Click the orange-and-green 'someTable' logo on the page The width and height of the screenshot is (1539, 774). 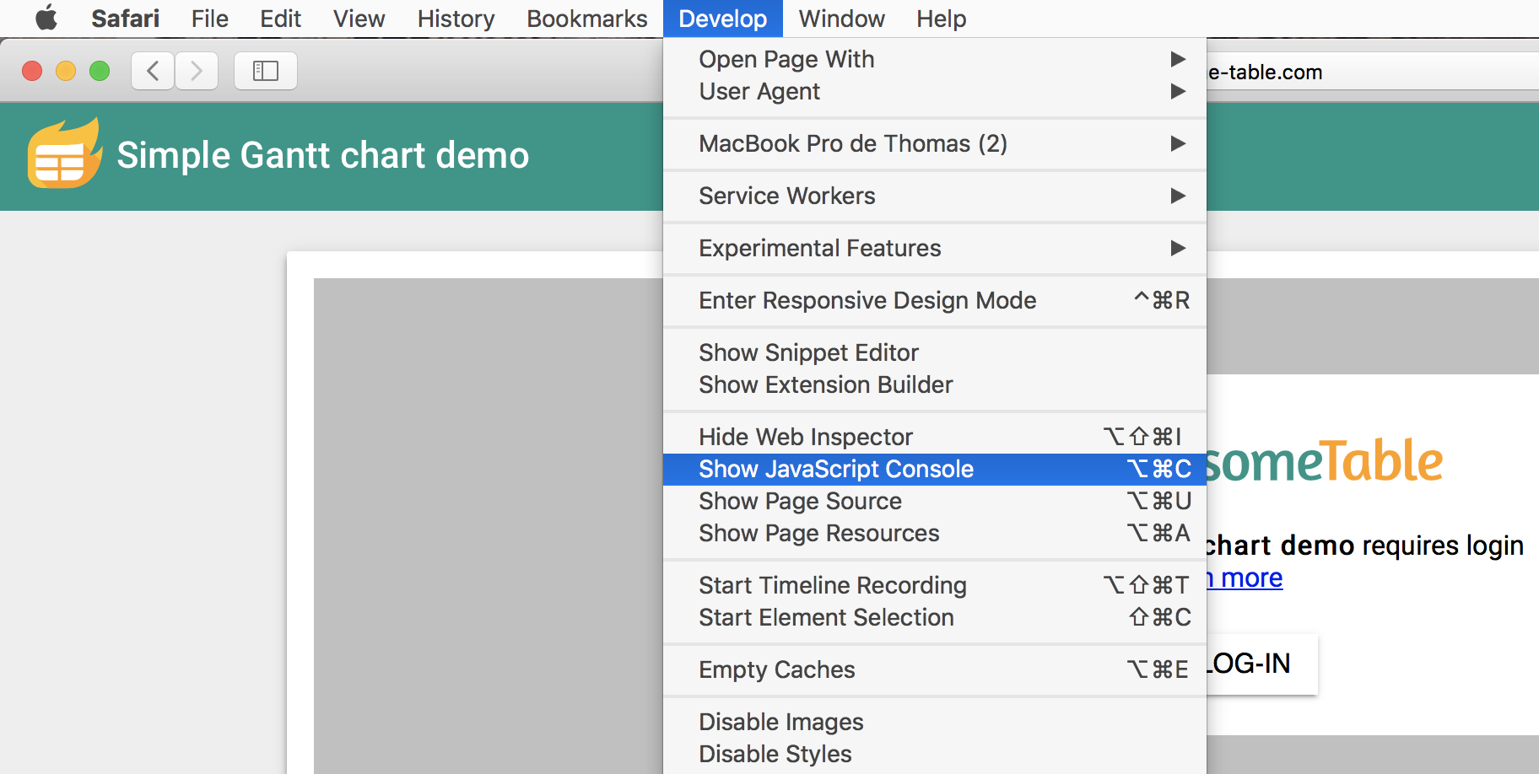click(x=1325, y=461)
